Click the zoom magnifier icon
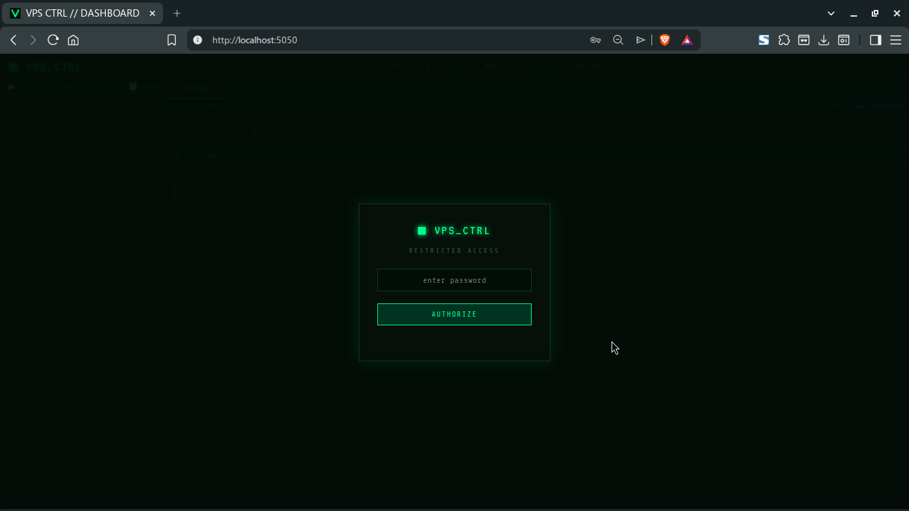Viewport: 909px width, 511px height. pos(618,40)
